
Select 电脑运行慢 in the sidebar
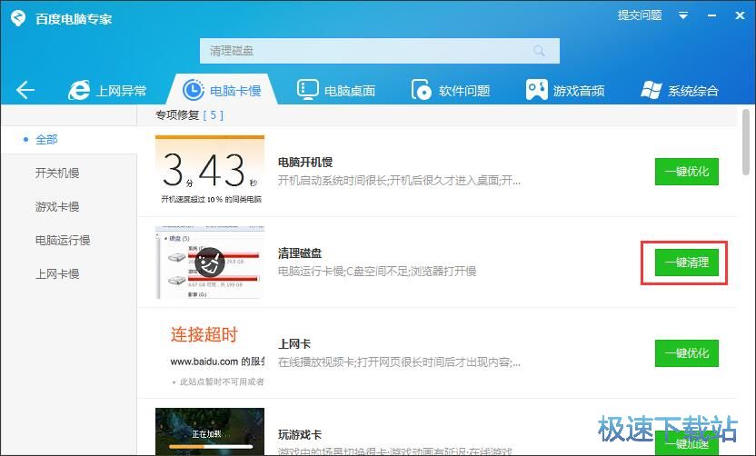[63, 241]
